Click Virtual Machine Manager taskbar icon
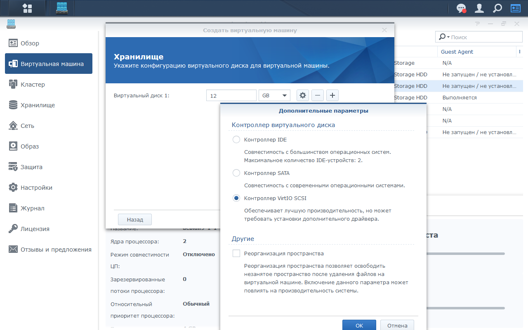Image resolution: width=528 pixels, height=330 pixels. [x=62, y=8]
